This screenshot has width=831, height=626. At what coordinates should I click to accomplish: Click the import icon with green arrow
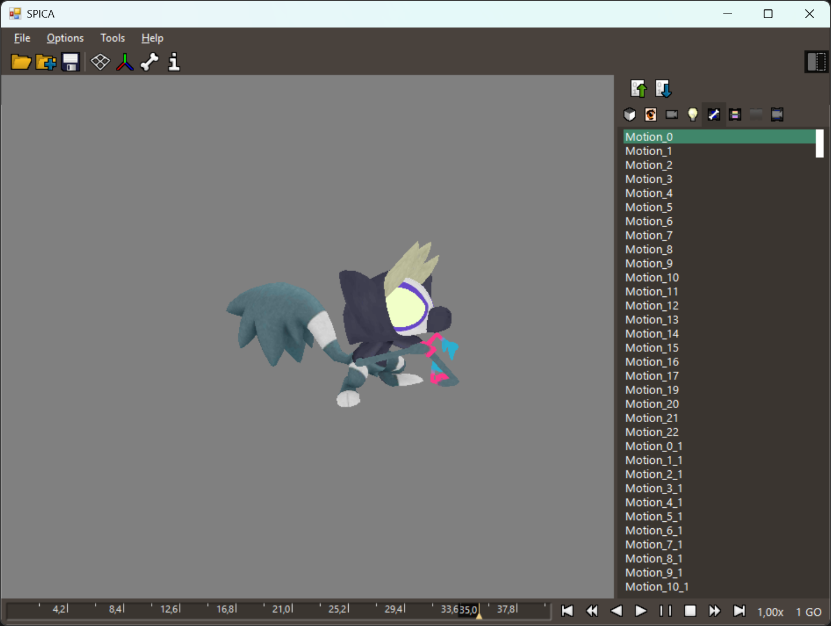[x=638, y=88]
